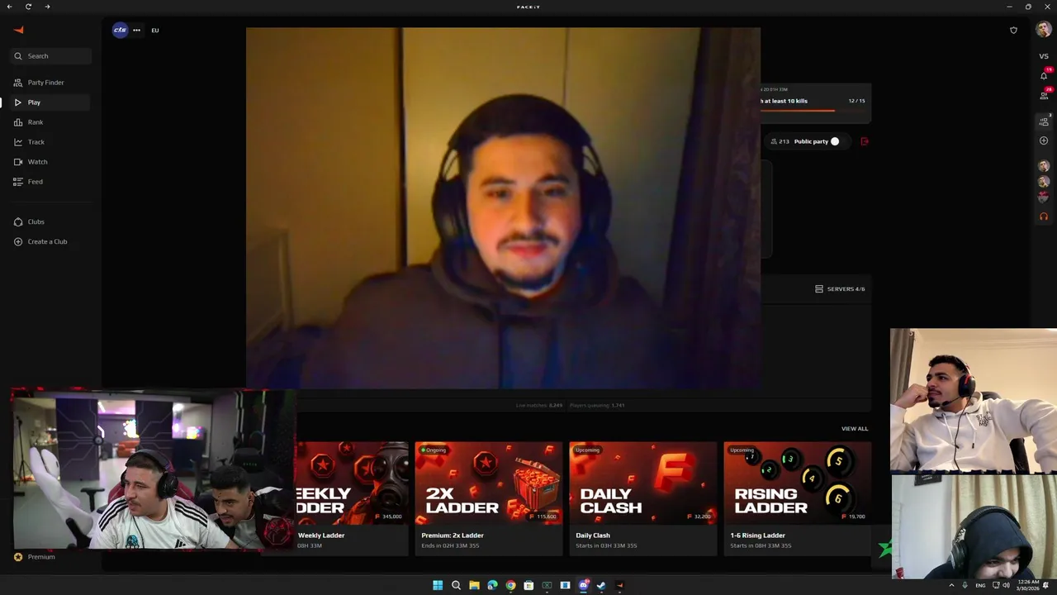This screenshot has width=1057, height=595.
Task: Click the Premium badge at bottom left
Action: pyautogui.click(x=35, y=557)
